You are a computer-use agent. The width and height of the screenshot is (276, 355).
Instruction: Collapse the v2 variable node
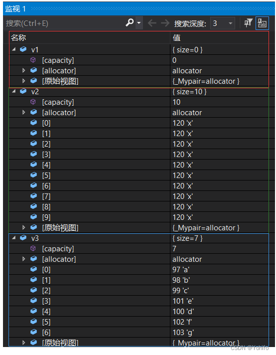point(14,91)
